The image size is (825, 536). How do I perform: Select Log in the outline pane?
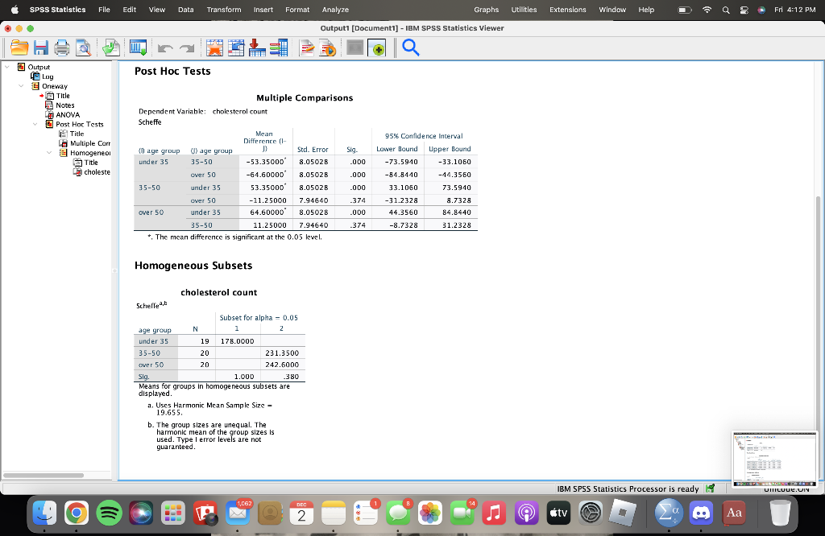pos(48,76)
